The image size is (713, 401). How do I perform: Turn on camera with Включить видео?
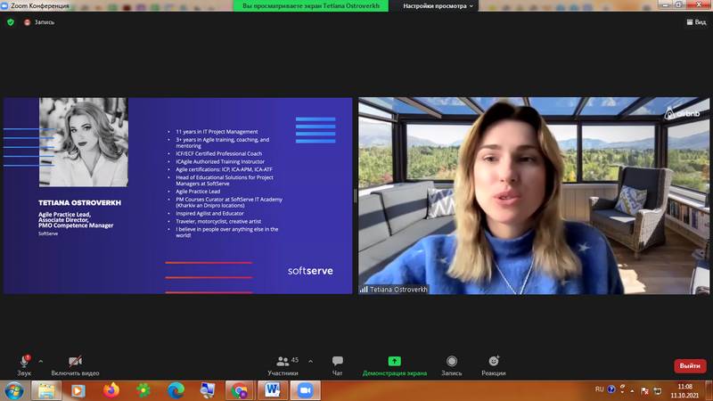(x=75, y=365)
